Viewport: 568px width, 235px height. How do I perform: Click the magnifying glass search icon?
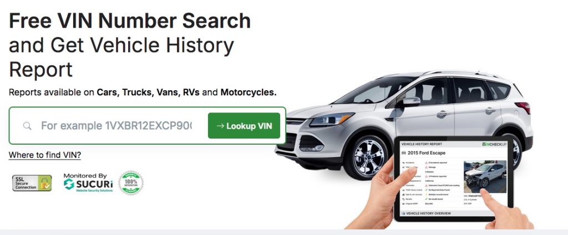point(27,126)
